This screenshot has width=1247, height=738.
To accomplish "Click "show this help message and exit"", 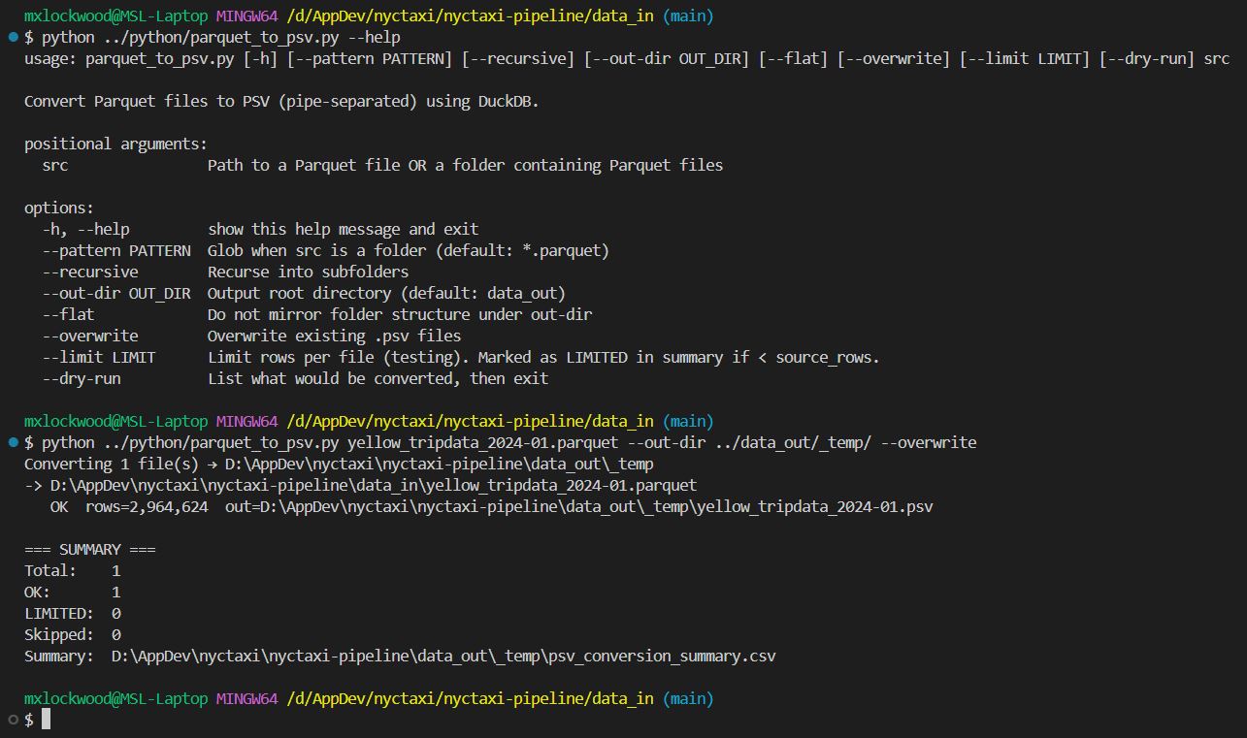I will pyautogui.click(x=343, y=229).
